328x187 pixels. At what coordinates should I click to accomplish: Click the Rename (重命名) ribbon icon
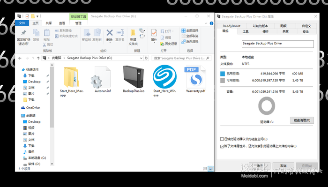click(120, 33)
